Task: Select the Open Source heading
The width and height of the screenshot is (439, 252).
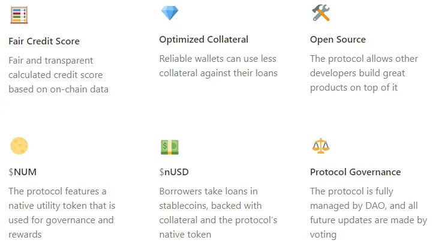Action: click(x=338, y=40)
